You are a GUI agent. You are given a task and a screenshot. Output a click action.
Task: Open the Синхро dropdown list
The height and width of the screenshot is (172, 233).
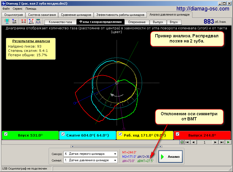[115, 154]
